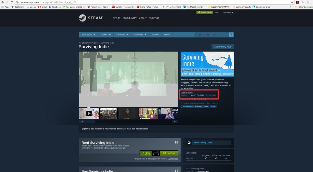The image size is (313, 172).
Task: Click the Steam Trading Cards icon
Action: pos(189,143)
